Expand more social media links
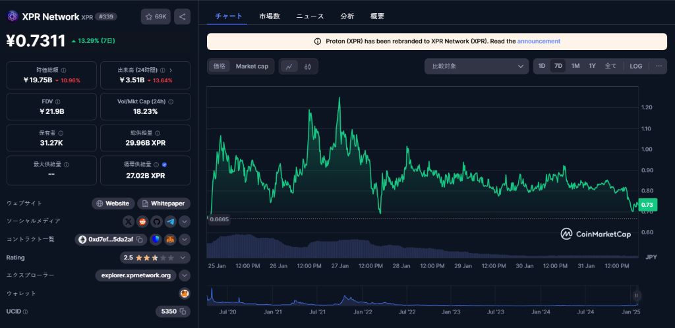 click(x=185, y=222)
